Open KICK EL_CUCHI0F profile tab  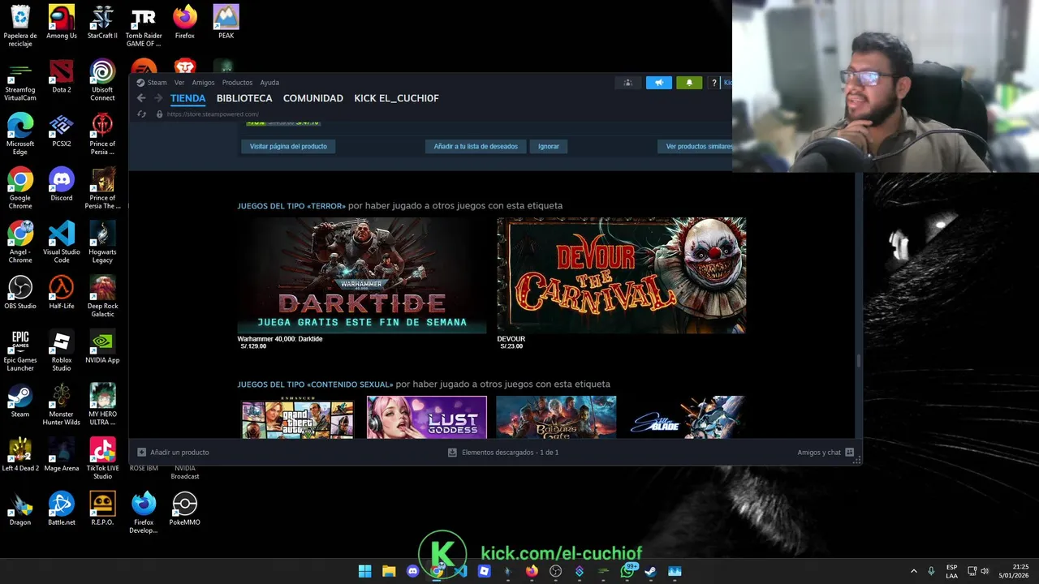point(396,98)
